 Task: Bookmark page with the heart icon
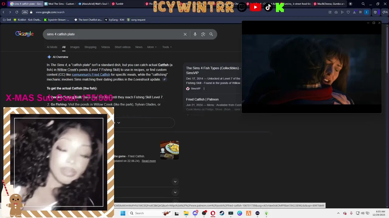click(348, 12)
